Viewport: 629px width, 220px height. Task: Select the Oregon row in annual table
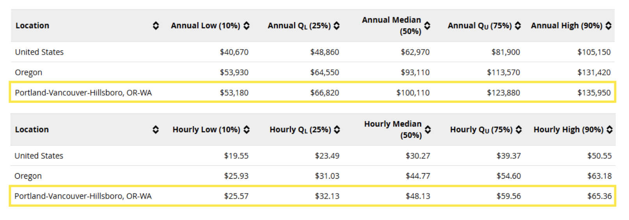pos(28,73)
